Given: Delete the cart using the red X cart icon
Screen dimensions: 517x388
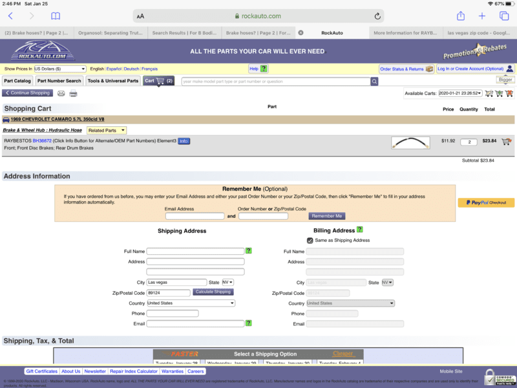Looking at the screenshot, I should 511,93.
